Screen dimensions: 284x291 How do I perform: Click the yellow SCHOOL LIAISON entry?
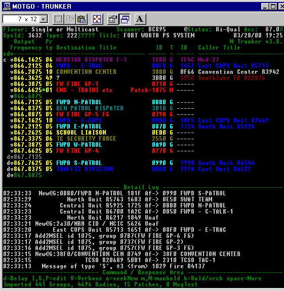coord(81,133)
